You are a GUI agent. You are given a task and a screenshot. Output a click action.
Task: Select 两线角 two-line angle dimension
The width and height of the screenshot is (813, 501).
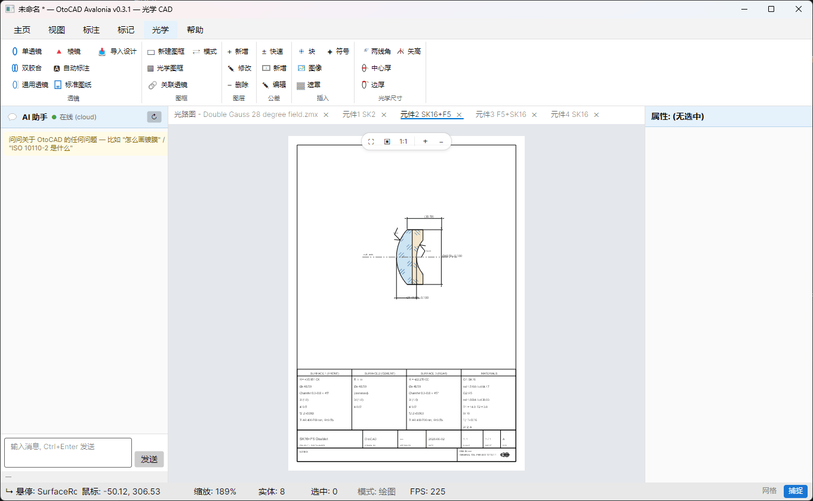[376, 51]
